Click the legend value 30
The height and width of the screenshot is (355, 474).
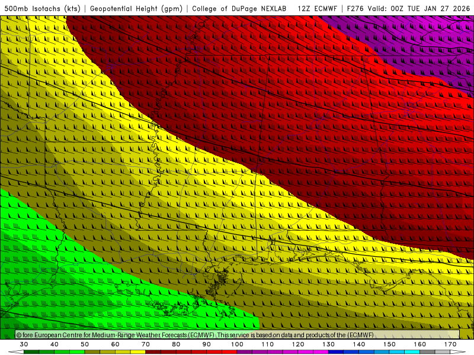[x=24, y=344]
